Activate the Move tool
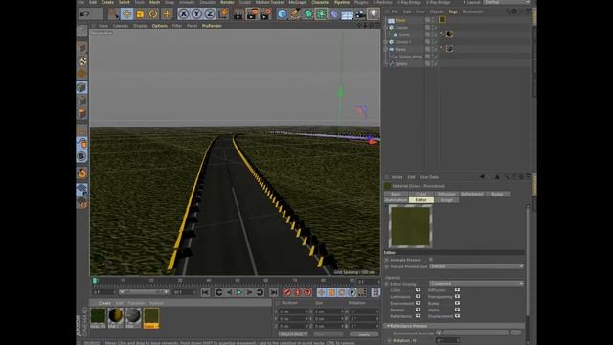Screen dimensions: 613x345 [126, 14]
